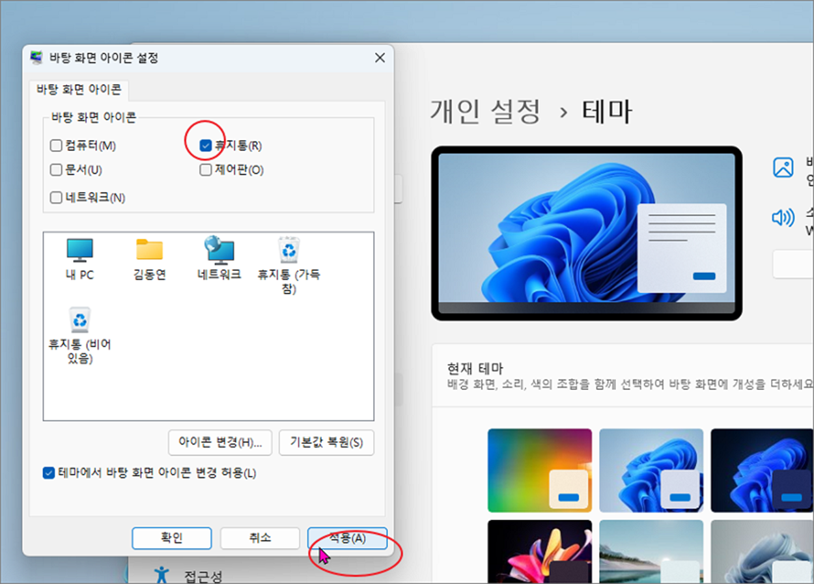
Task: Click the 적용(A) button
Action: pos(347,538)
